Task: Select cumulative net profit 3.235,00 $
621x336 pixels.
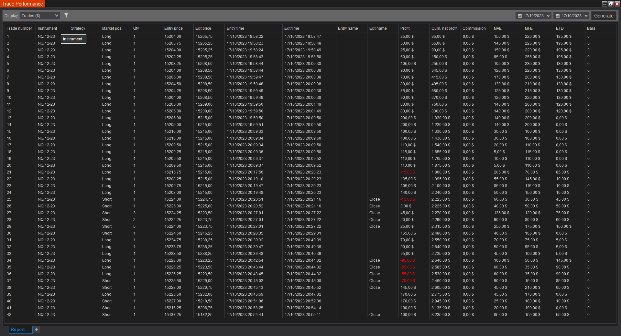Action: pos(441,315)
